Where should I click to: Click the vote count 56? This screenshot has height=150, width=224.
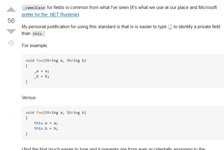(11, 21)
